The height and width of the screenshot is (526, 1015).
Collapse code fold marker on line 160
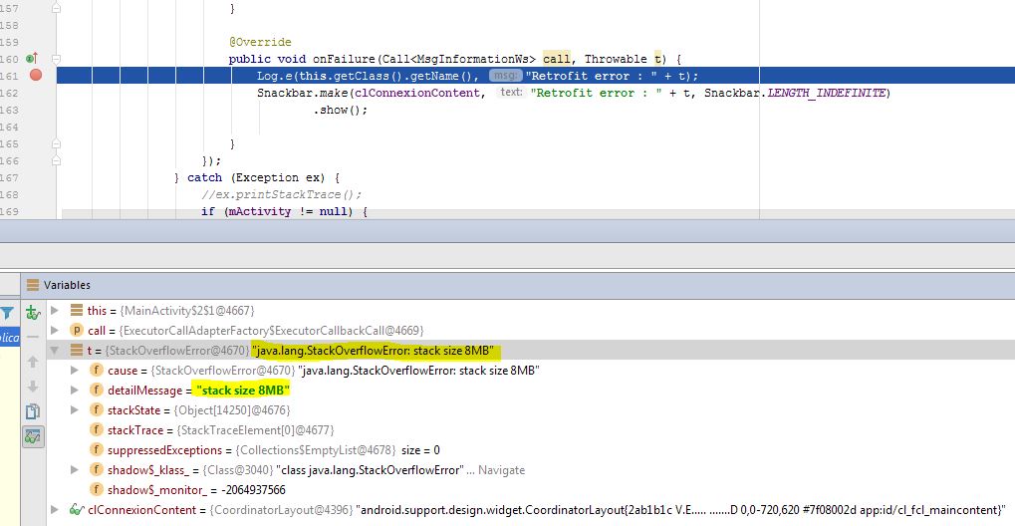click(57, 59)
